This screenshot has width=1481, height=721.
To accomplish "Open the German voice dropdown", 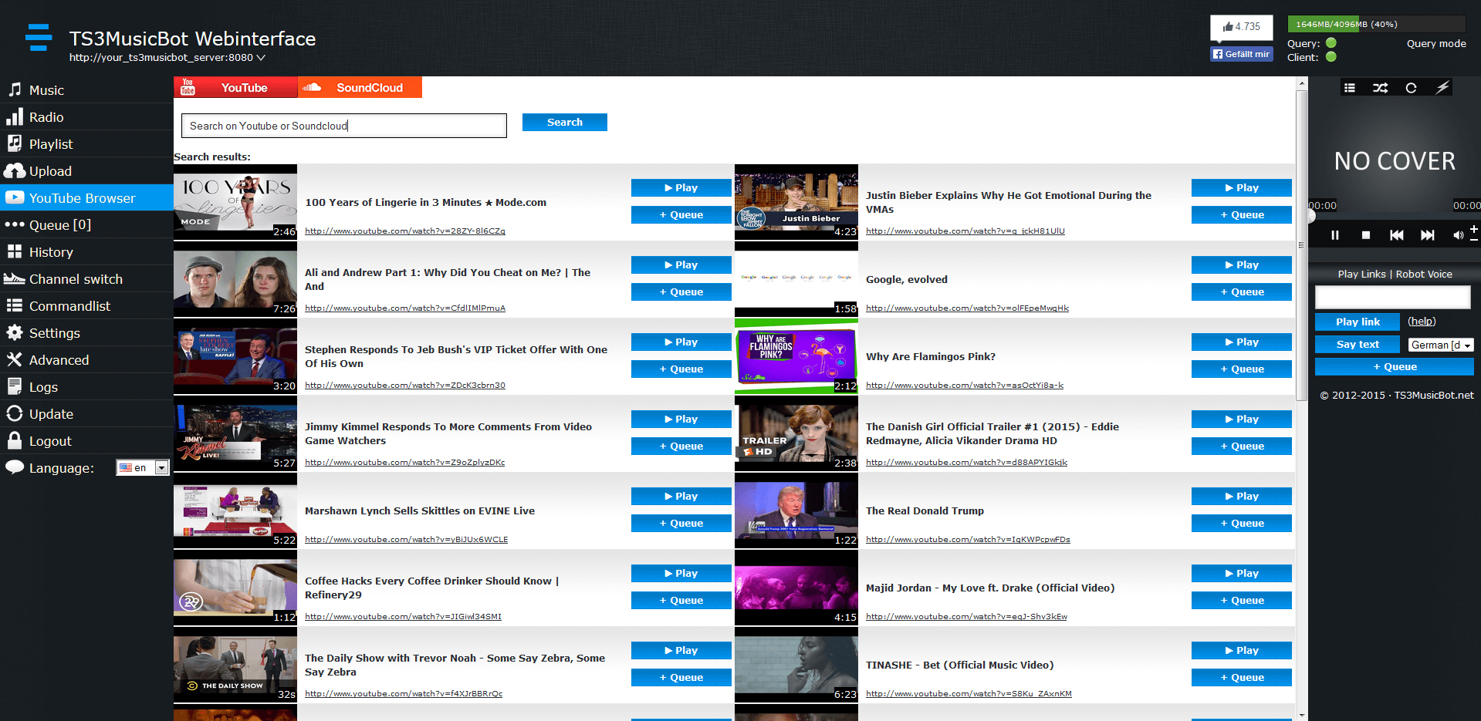I will (x=1440, y=345).
